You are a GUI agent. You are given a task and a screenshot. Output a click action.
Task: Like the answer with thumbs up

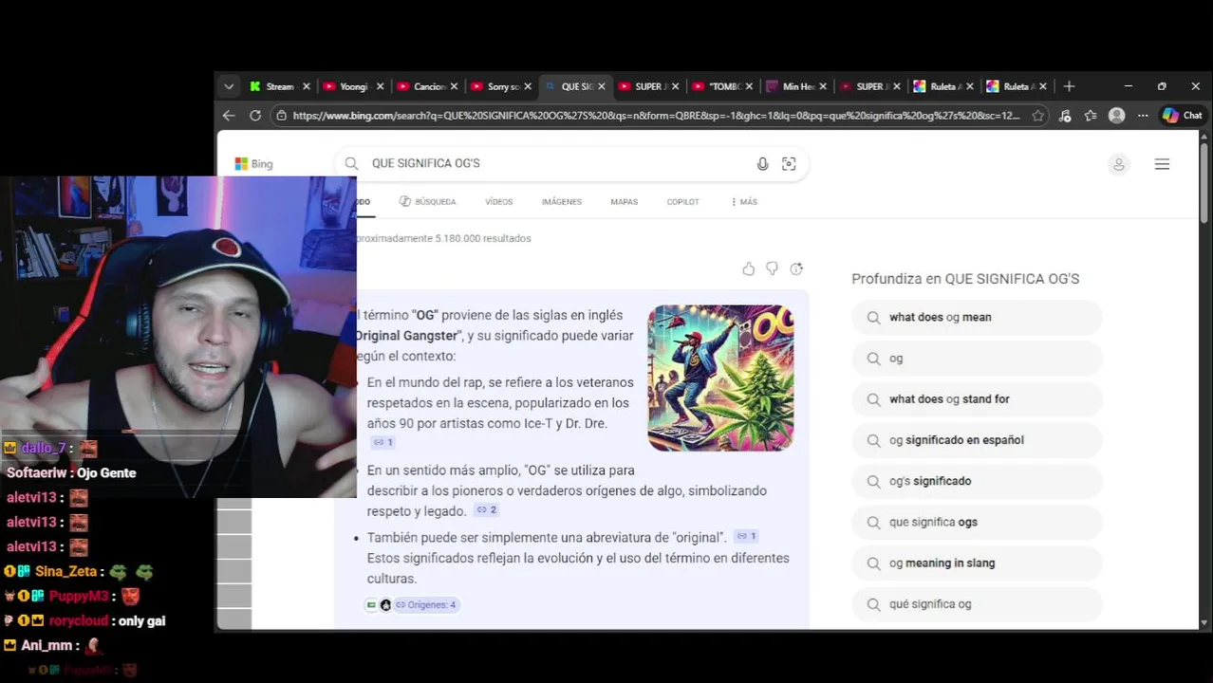749,268
